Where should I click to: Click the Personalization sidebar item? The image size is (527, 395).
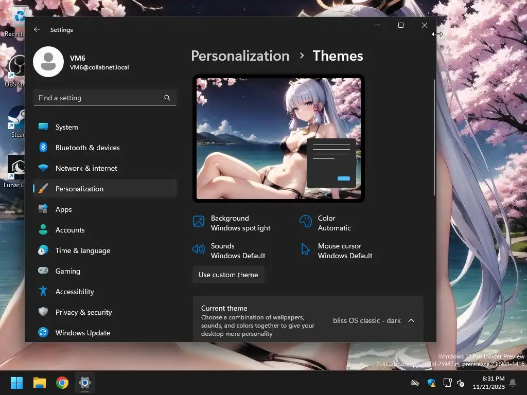tap(105, 189)
